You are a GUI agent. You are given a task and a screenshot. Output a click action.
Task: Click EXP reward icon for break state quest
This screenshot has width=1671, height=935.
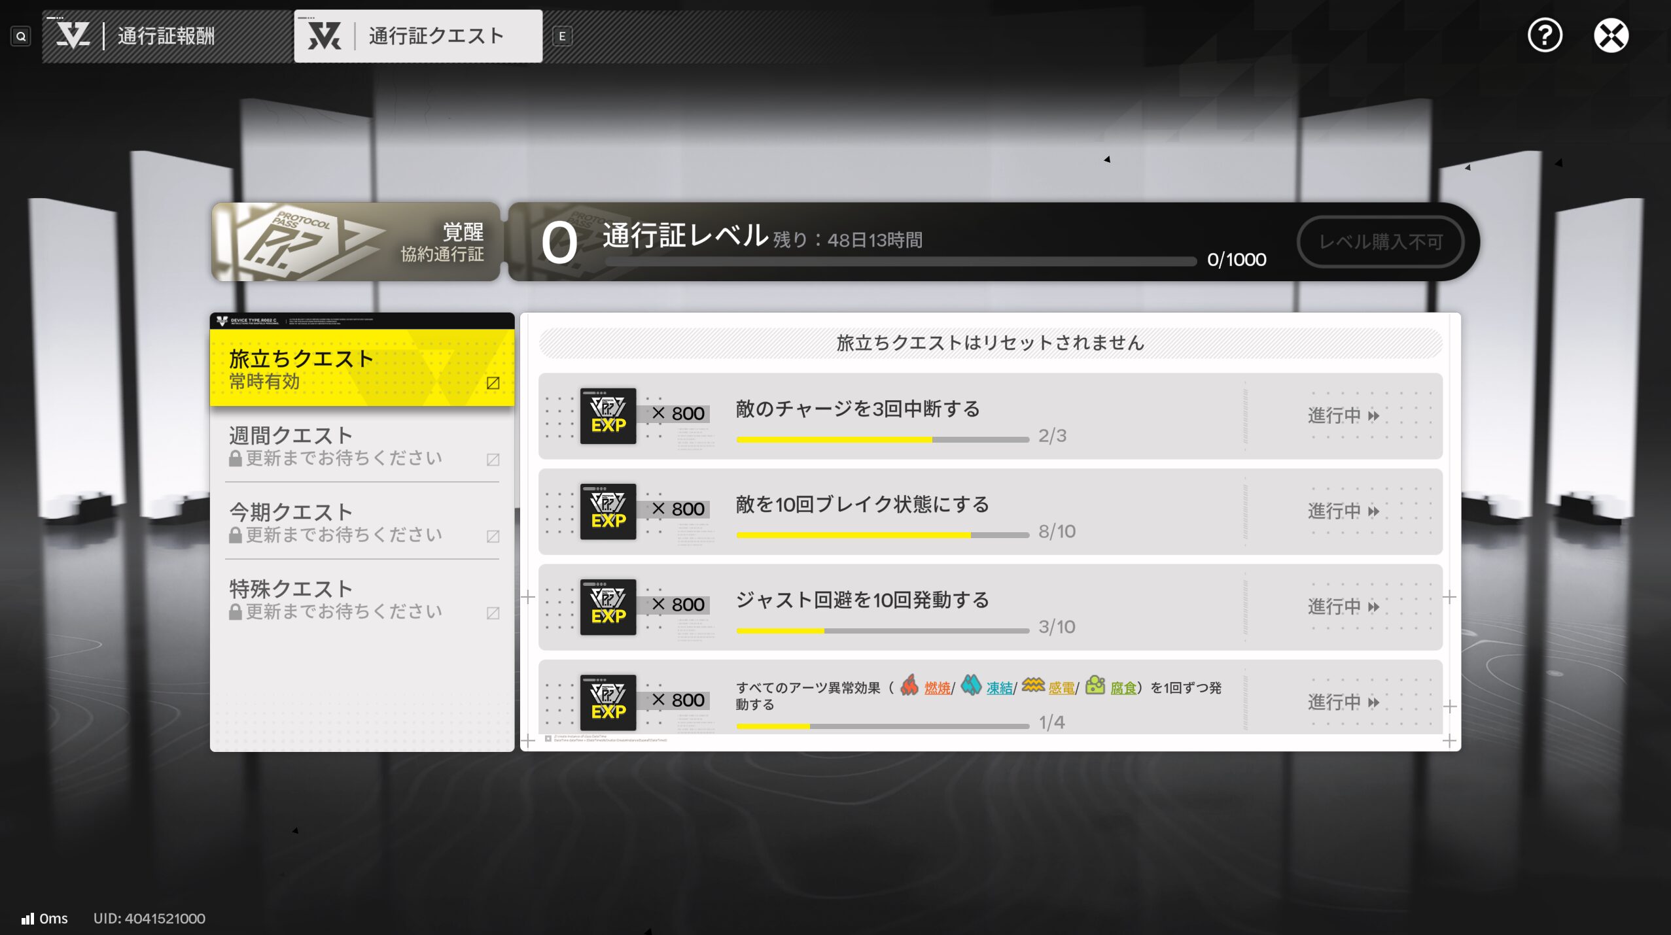point(608,511)
